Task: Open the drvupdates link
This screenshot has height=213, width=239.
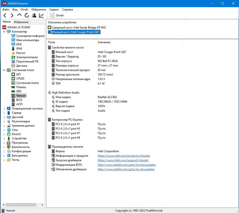Action: click(x=126, y=169)
